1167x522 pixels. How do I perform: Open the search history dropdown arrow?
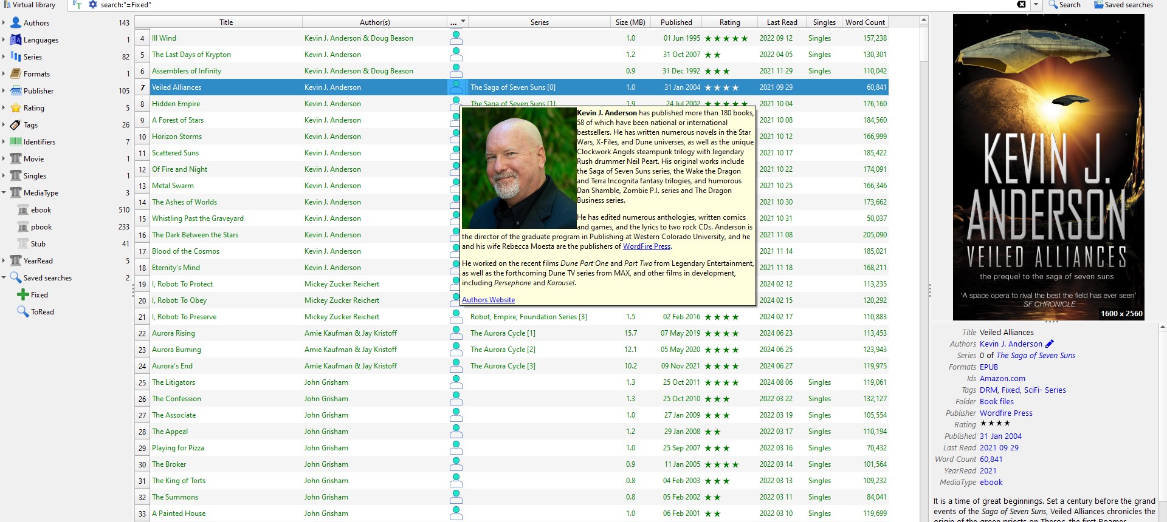pos(1038,5)
